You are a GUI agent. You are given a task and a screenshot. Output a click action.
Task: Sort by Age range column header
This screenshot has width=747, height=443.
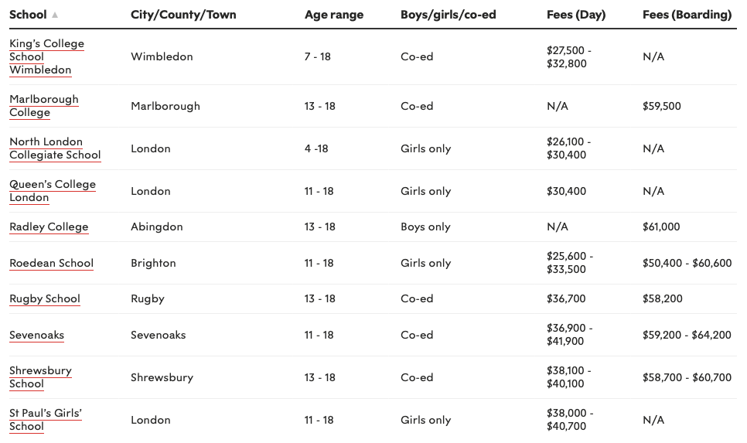click(334, 15)
